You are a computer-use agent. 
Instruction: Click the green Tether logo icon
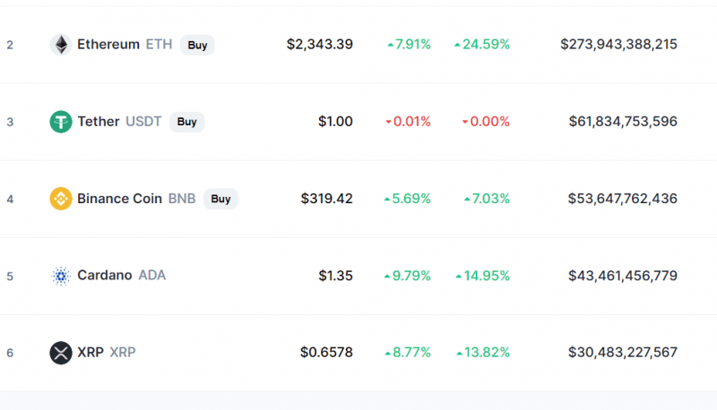[x=61, y=122]
